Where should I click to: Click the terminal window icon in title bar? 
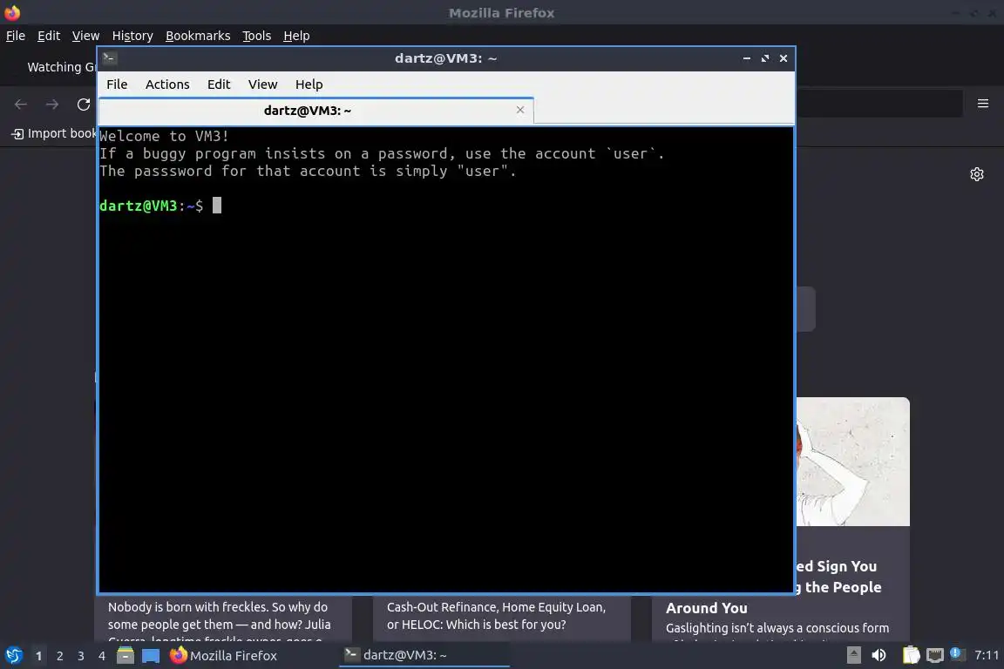point(110,58)
